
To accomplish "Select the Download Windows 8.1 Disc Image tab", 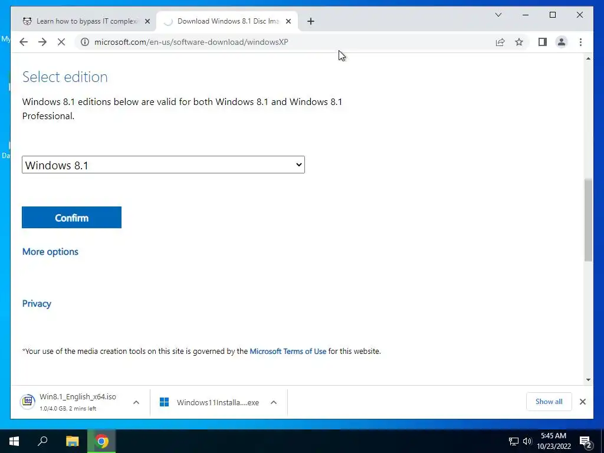I will point(227,22).
